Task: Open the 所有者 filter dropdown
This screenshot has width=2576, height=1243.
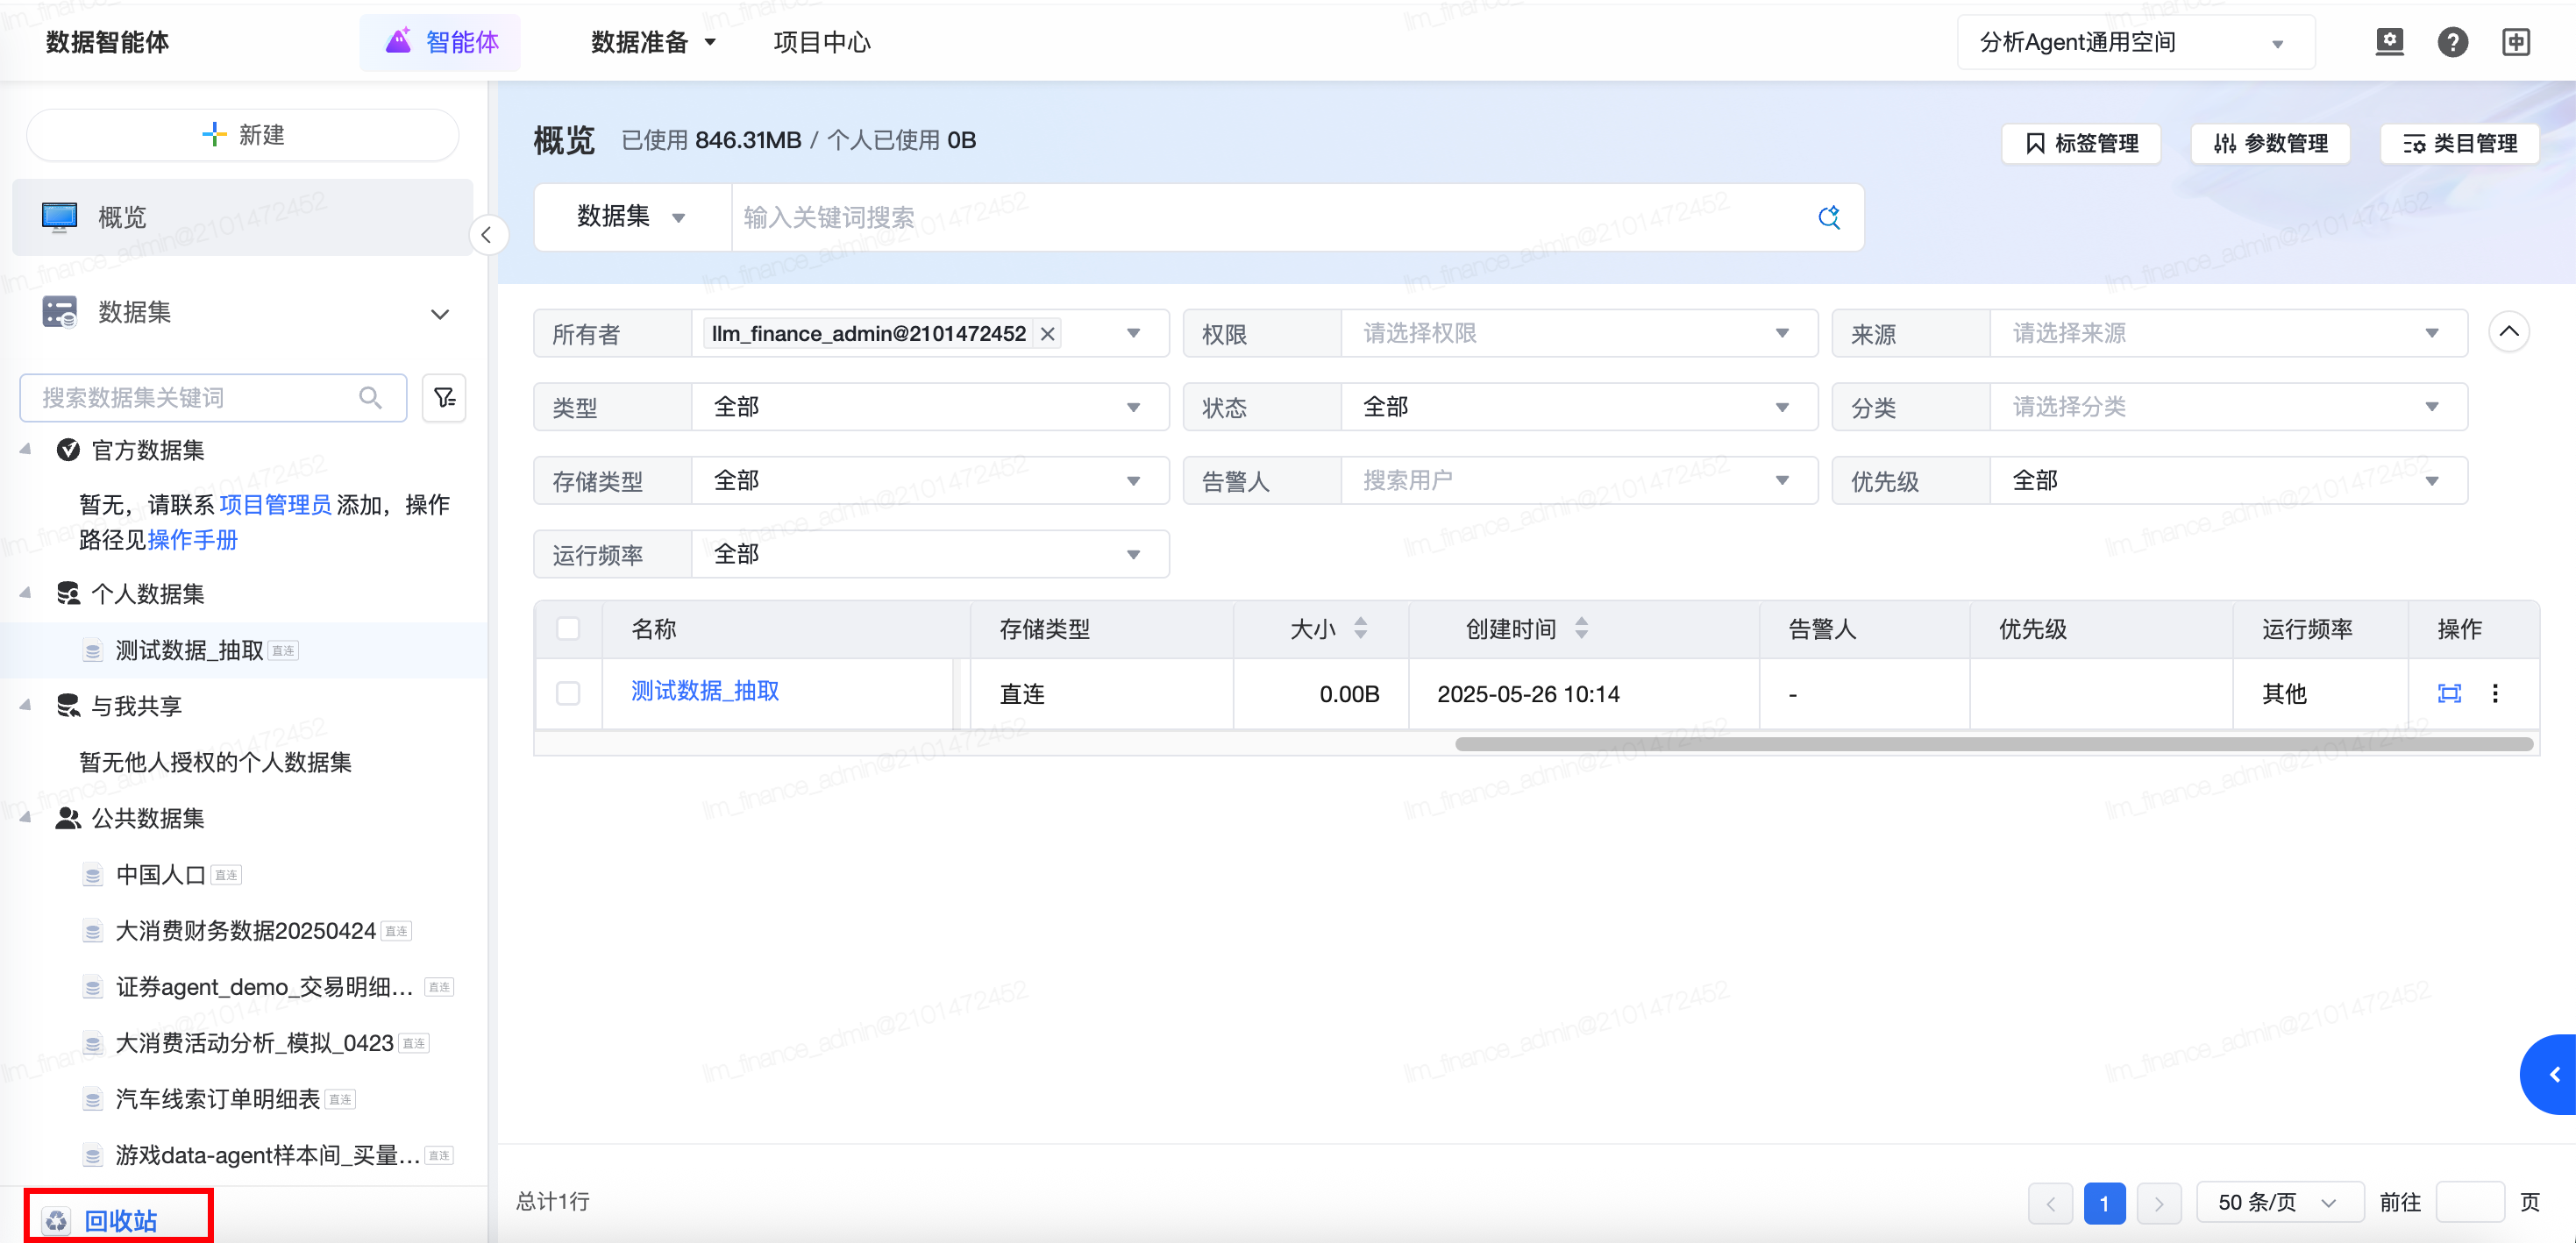Action: pos(1133,334)
